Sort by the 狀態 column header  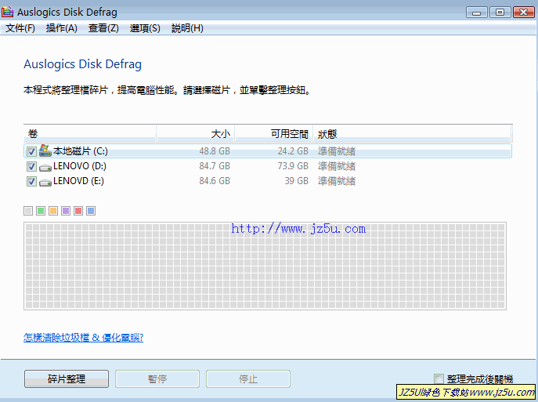point(412,133)
